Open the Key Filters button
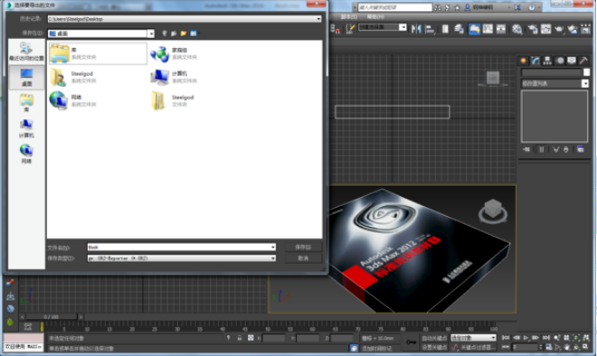Screen dimensions: 597x356 (478, 347)
